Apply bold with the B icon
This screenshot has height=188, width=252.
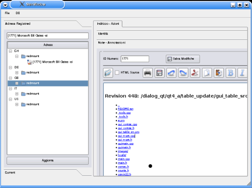231,73
